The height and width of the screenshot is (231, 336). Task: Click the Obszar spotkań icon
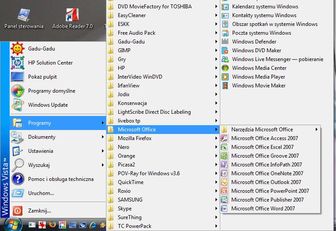[225, 24]
